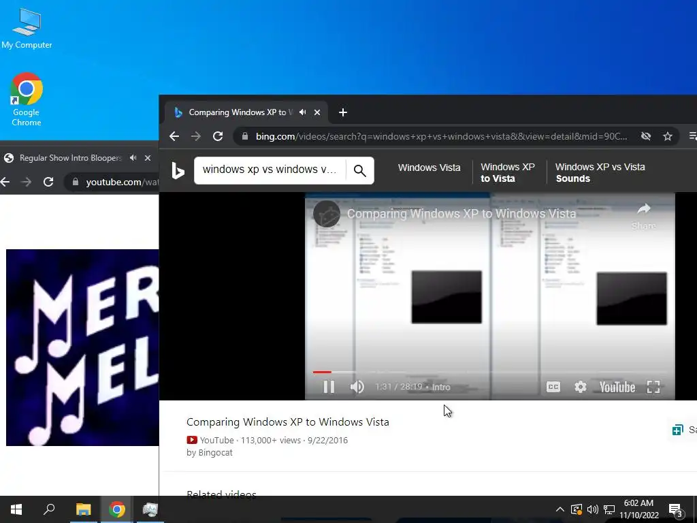Open a new tab in Bing window

pos(343,112)
